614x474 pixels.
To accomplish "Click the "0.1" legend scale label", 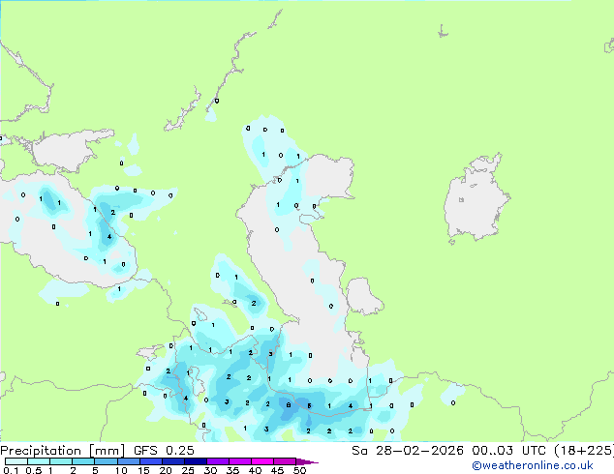I will tap(11, 470).
